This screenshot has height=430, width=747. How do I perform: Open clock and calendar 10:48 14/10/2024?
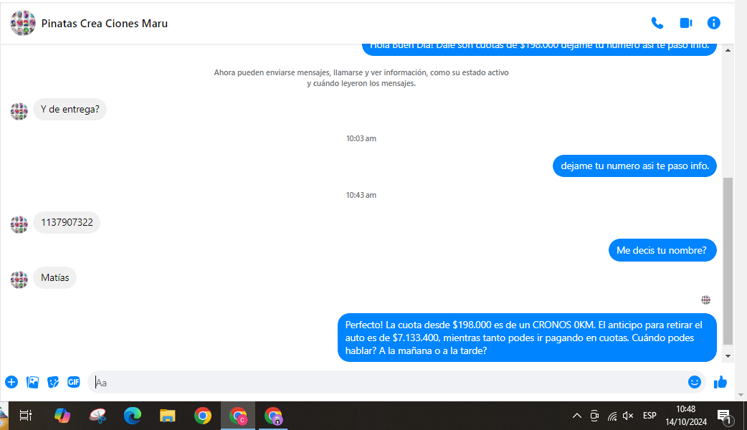pyautogui.click(x=686, y=415)
